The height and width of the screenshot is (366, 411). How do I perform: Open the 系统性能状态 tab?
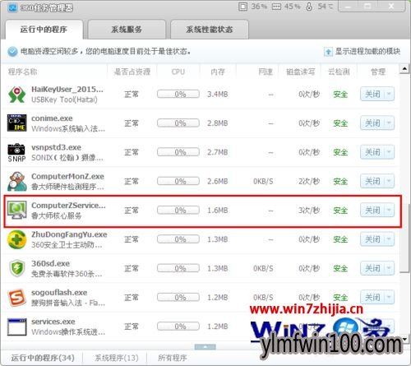pyautogui.click(x=210, y=30)
